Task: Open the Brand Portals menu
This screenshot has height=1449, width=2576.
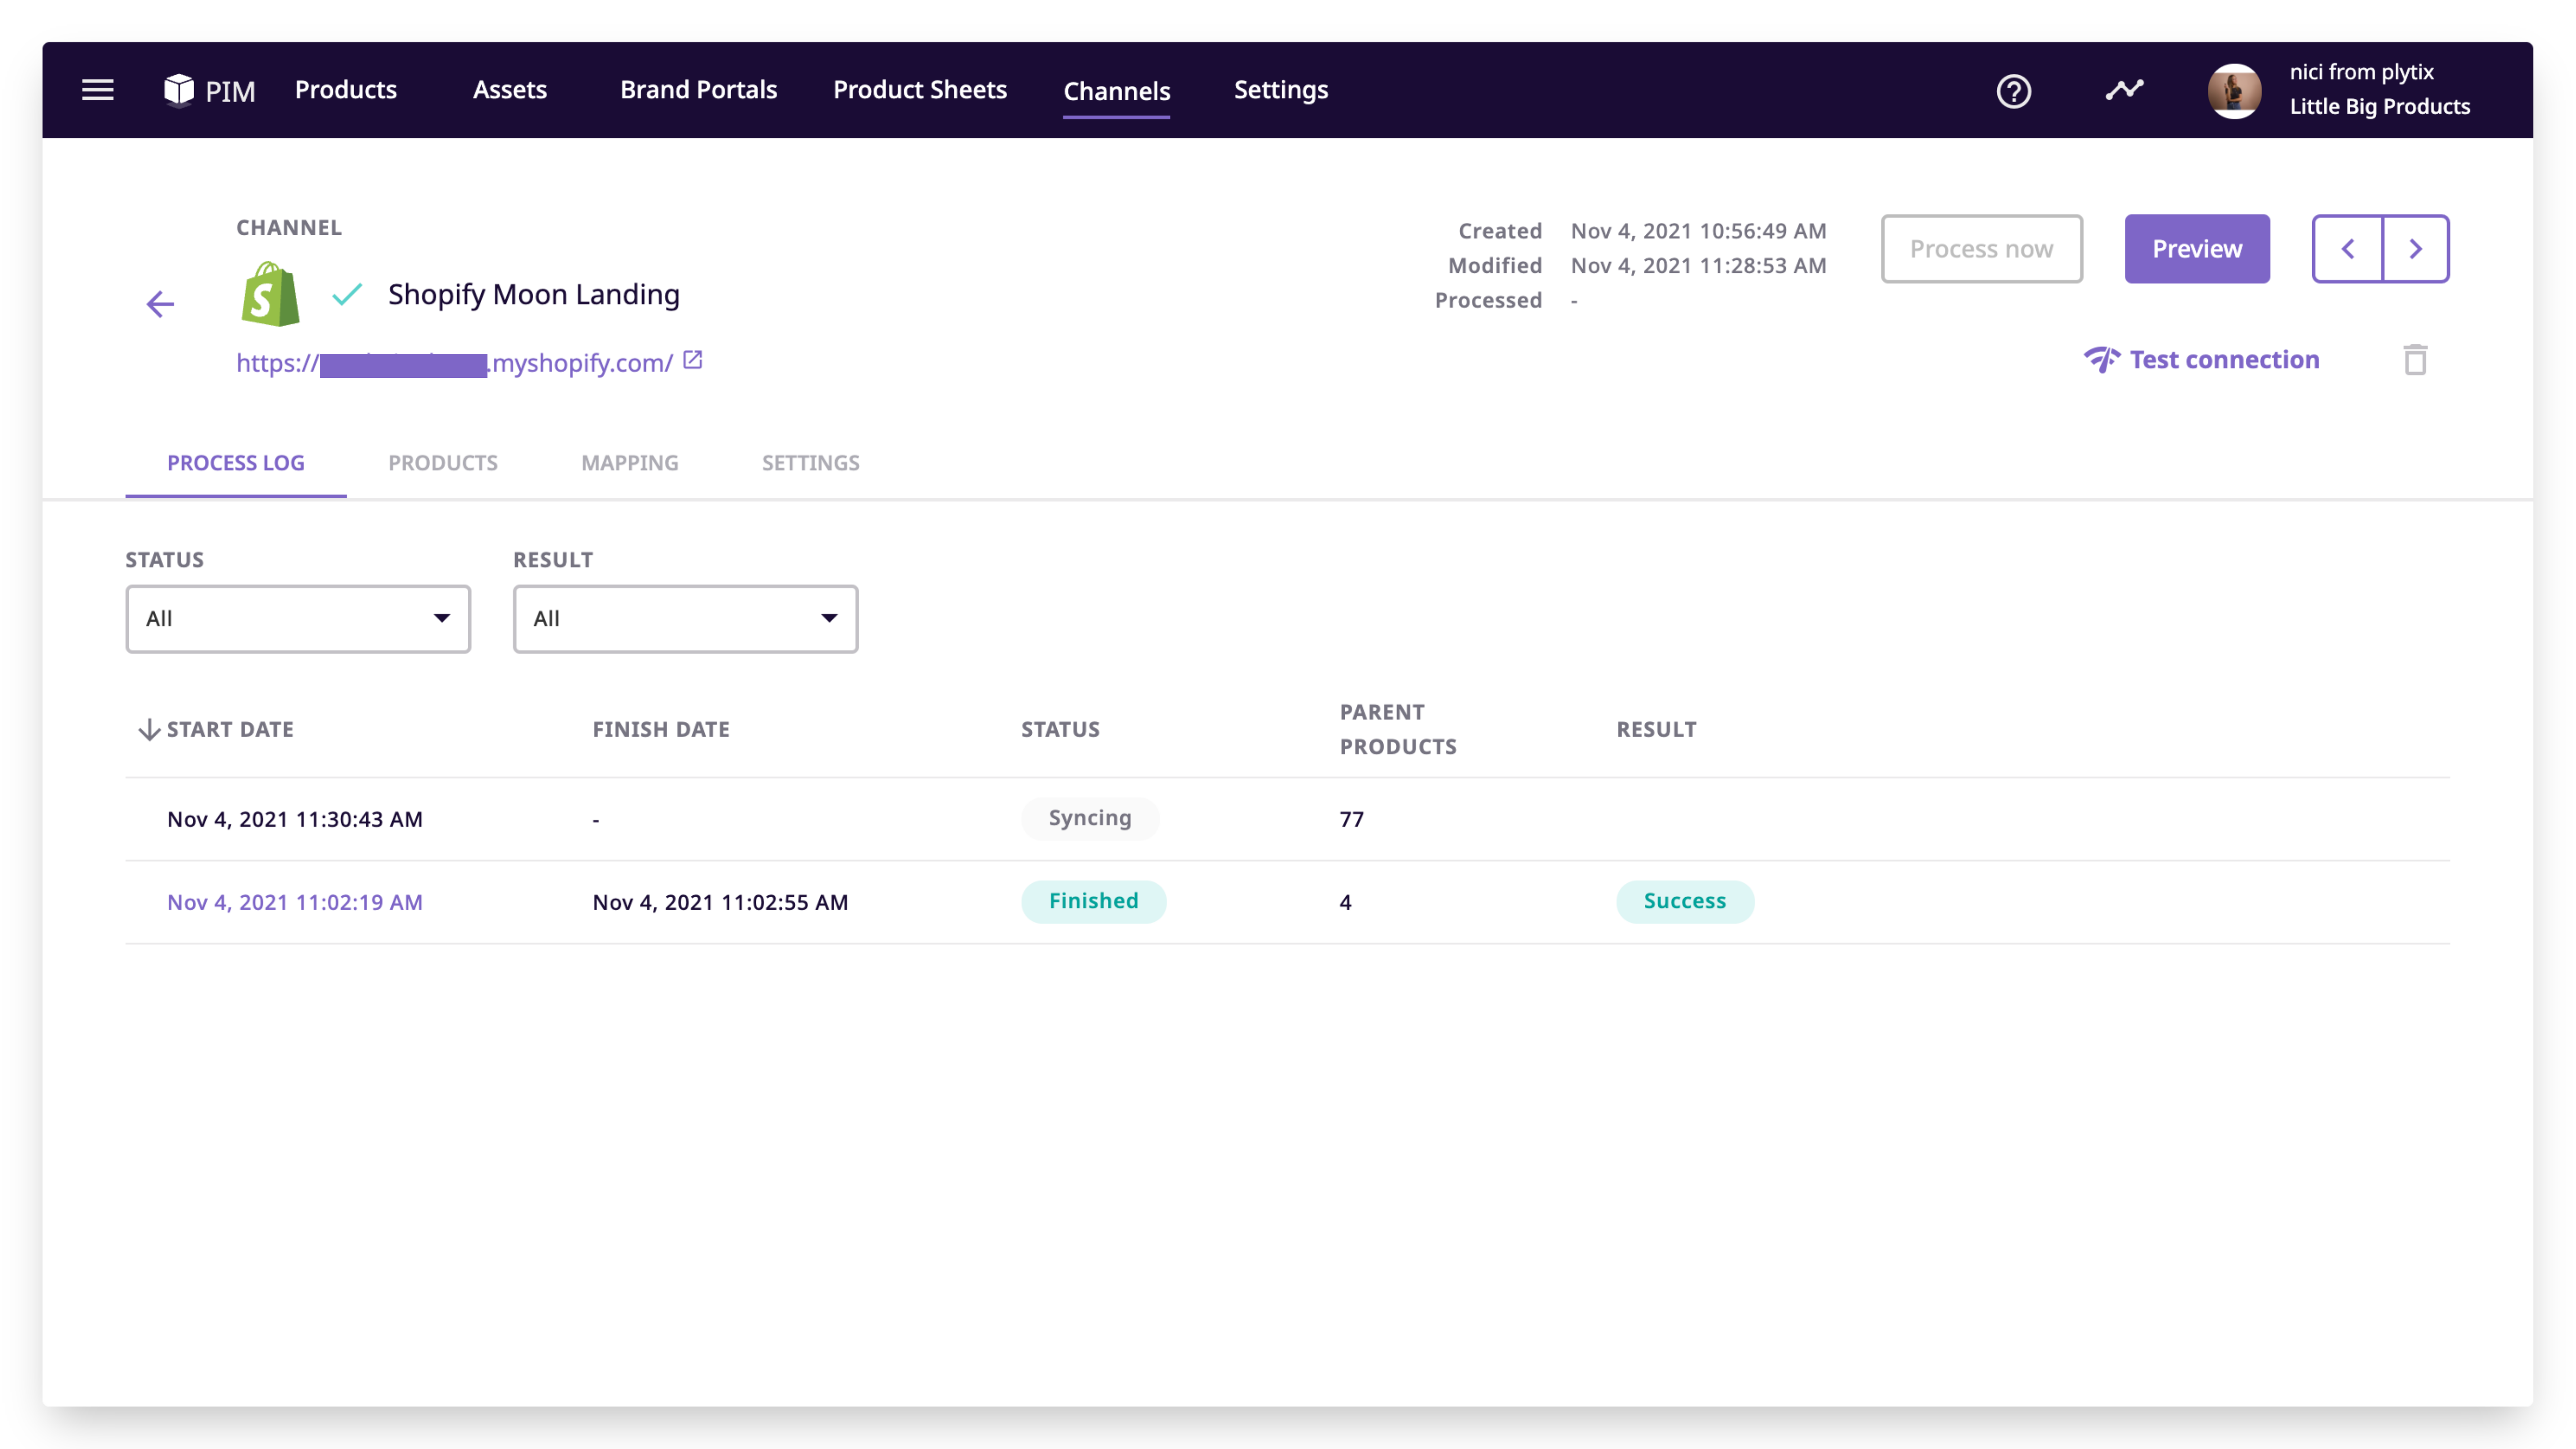Action: tap(698, 90)
